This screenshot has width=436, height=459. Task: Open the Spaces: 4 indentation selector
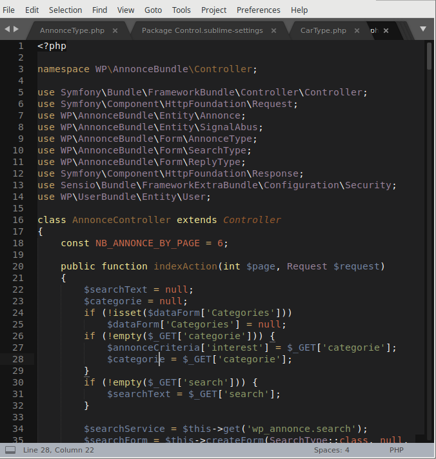click(332, 449)
